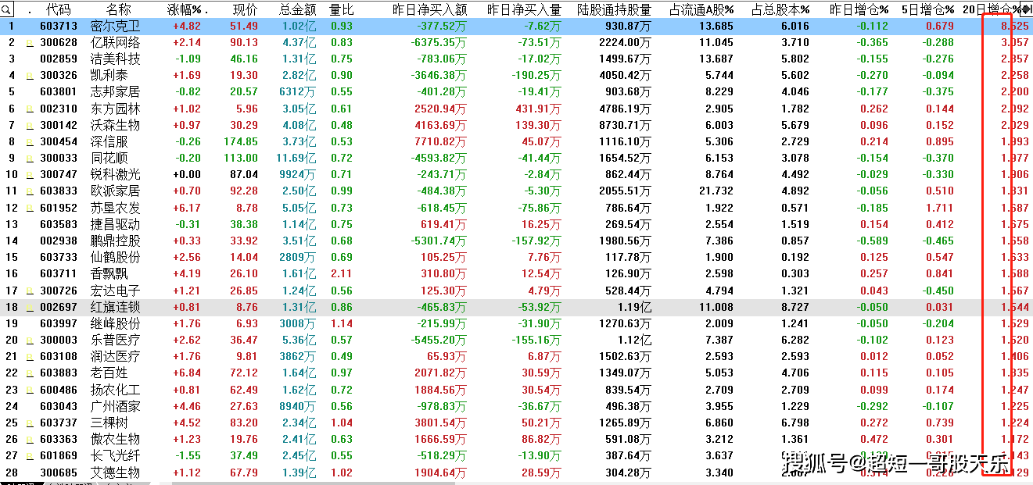Click stock name 广州酒家
The height and width of the screenshot is (485, 1033).
(116, 406)
